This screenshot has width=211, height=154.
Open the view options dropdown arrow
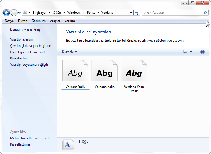click(191, 52)
